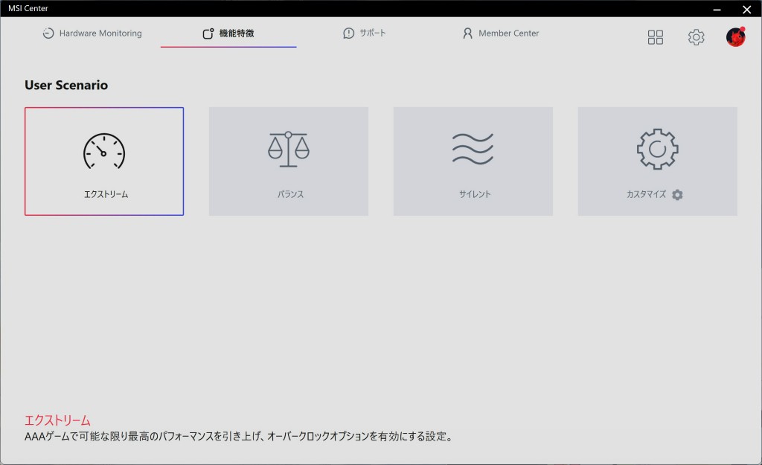Screen dimensions: 762x465
Task: Select the Silent waves icon
Action: [x=473, y=150]
